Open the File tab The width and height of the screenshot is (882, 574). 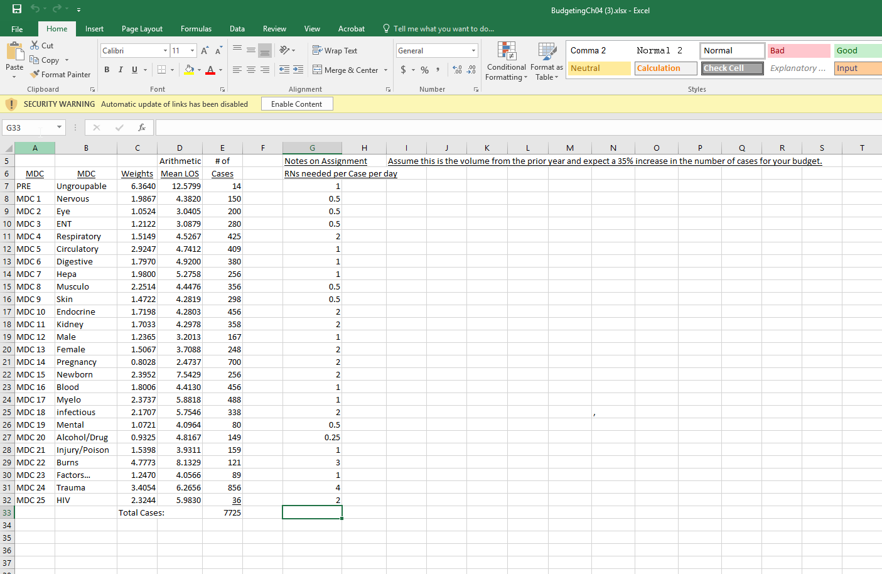pyautogui.click(x=17, y=29)
